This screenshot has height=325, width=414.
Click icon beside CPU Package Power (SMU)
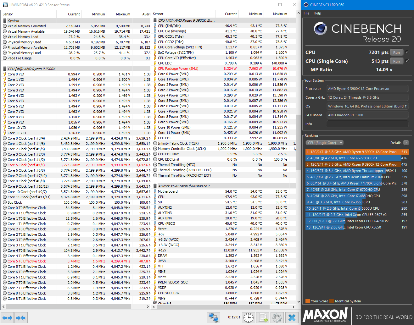pyautogui.click(x=155, y=69)
